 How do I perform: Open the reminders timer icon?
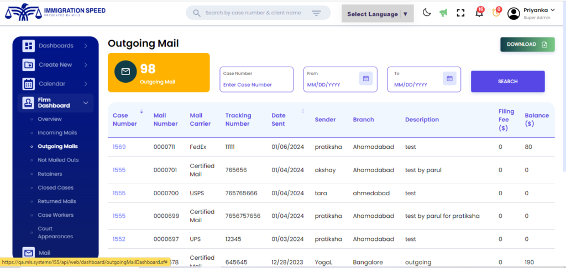pos(496,13)
